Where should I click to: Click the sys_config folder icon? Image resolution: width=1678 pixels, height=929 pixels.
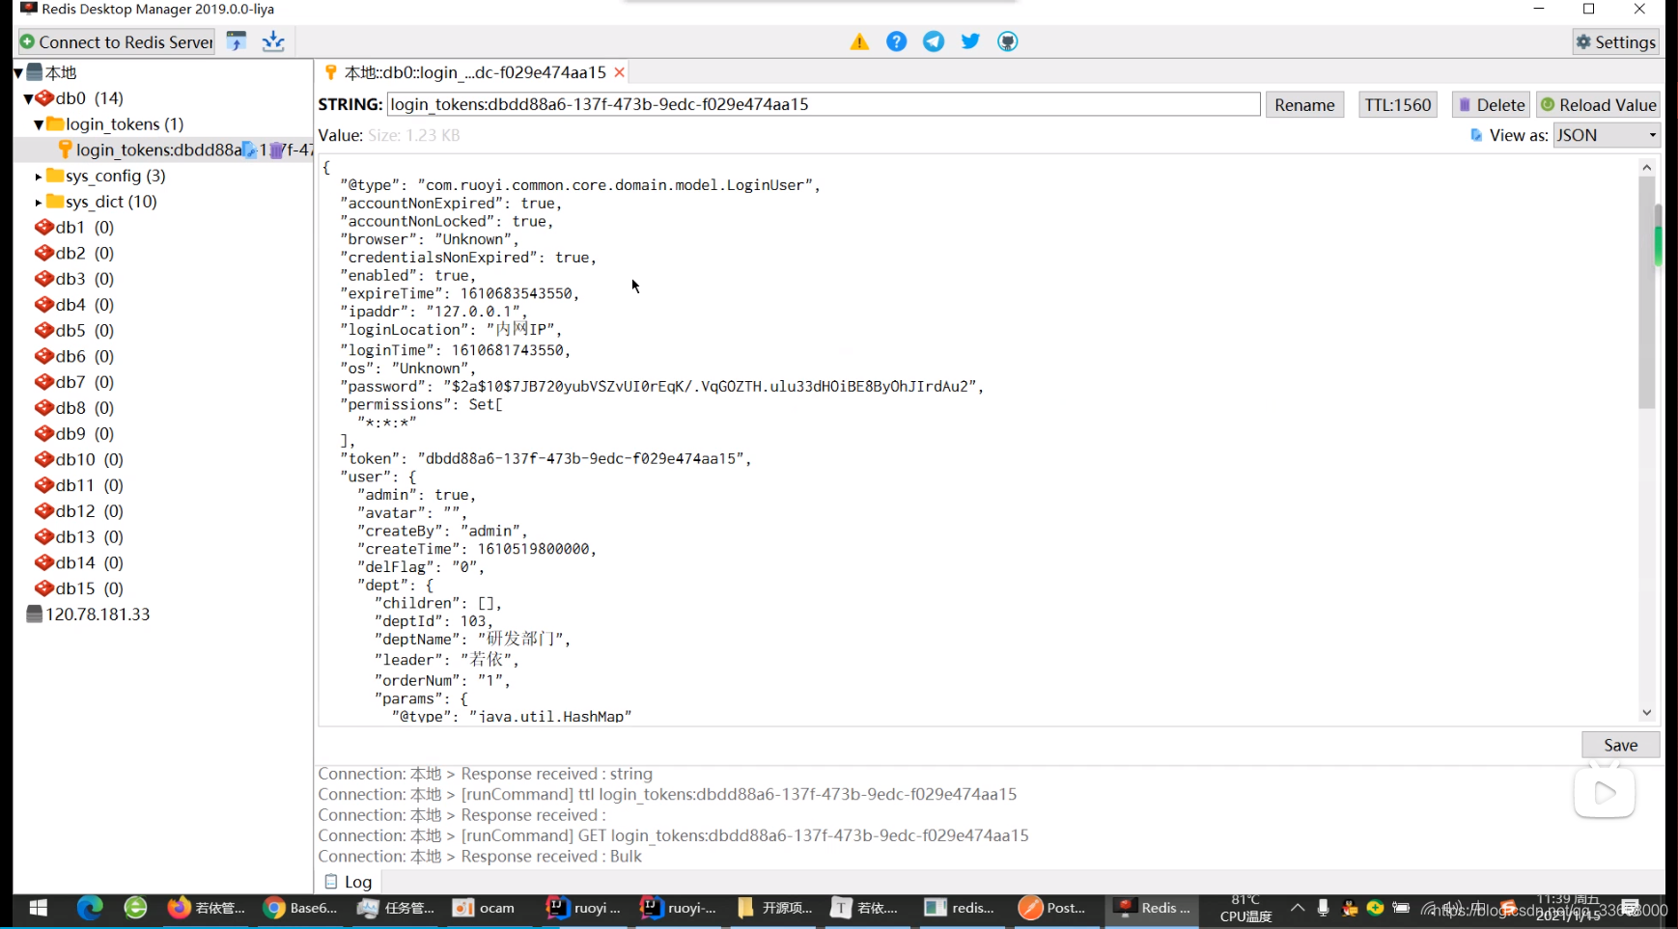pyautogui.click(x=55, y=176)
